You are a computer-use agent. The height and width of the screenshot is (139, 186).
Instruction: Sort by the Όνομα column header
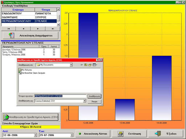pyautogui.click(x=46, y=10)
